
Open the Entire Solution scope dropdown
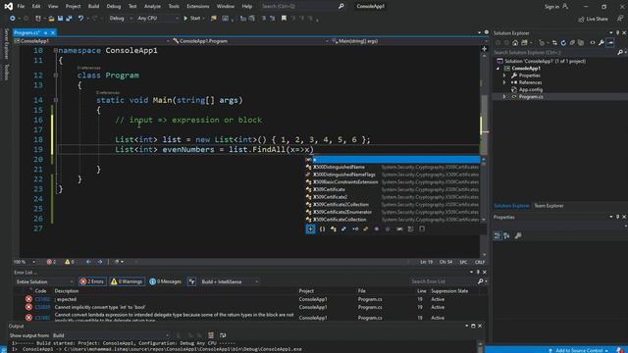(45, 281)
